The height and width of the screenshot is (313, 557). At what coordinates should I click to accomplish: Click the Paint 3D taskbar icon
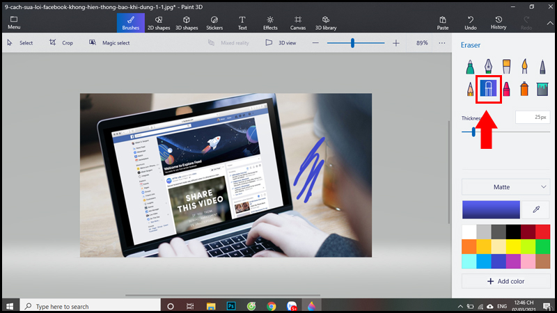click(311, 306)
